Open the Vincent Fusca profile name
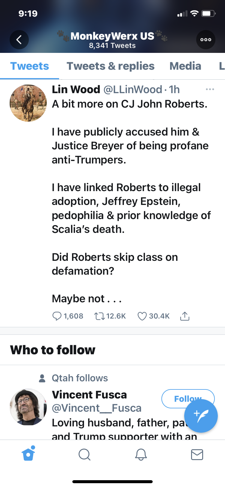Image resolution: width=225 pixels, height=488 pixels. (x=89, y=395)
